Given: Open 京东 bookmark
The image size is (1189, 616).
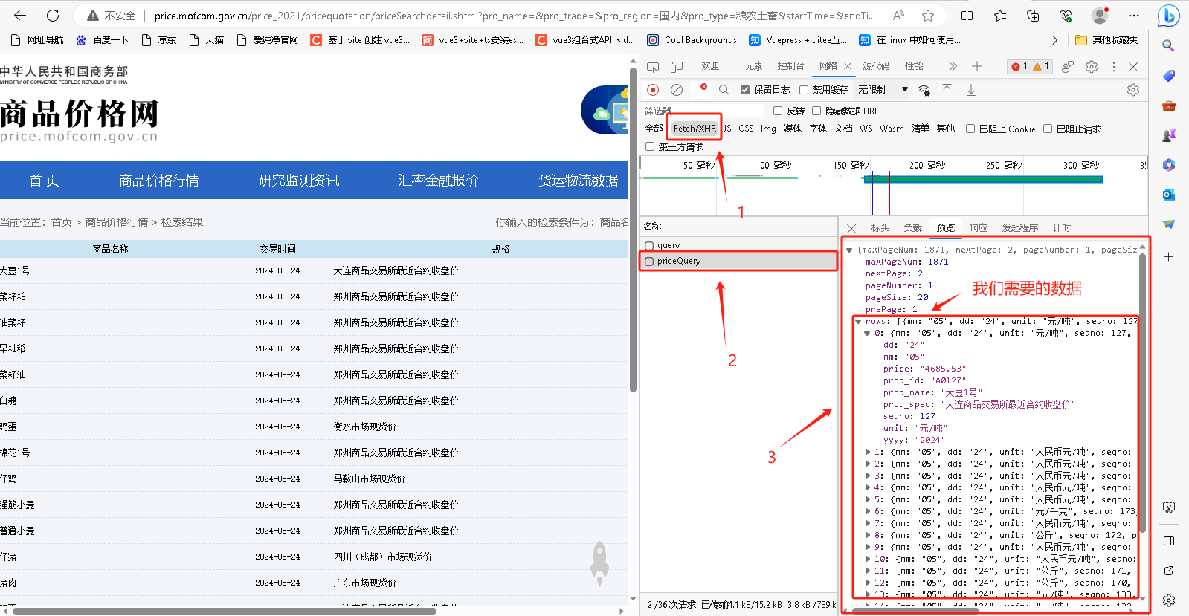Looking at the screenshot, I should (159, 40).
